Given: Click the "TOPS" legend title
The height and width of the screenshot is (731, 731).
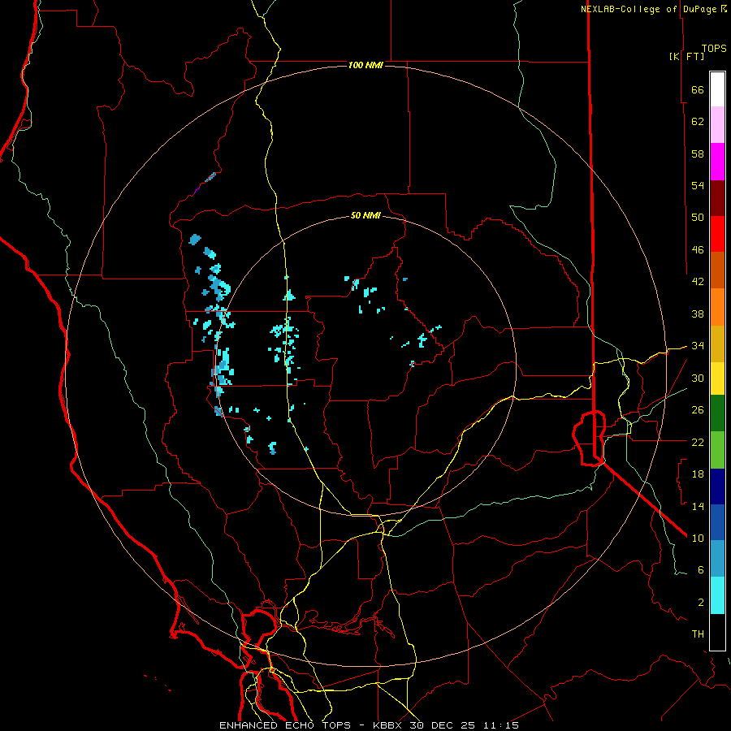Looking at the screenshot, I should 714,48.
